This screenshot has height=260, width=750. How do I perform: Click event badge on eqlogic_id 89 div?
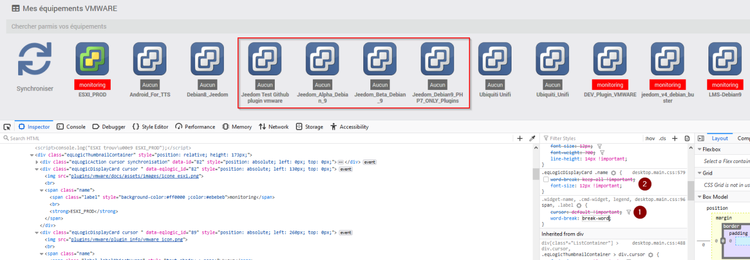[346, 232]
